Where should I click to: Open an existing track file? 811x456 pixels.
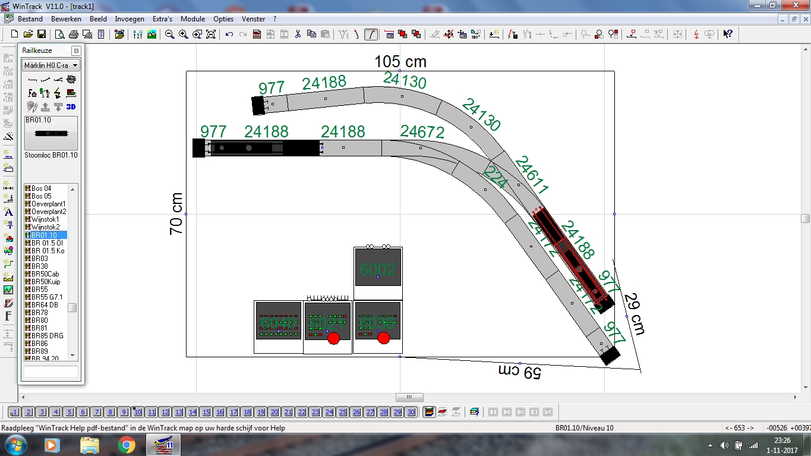pyautogui.click(x=29, y=34)
